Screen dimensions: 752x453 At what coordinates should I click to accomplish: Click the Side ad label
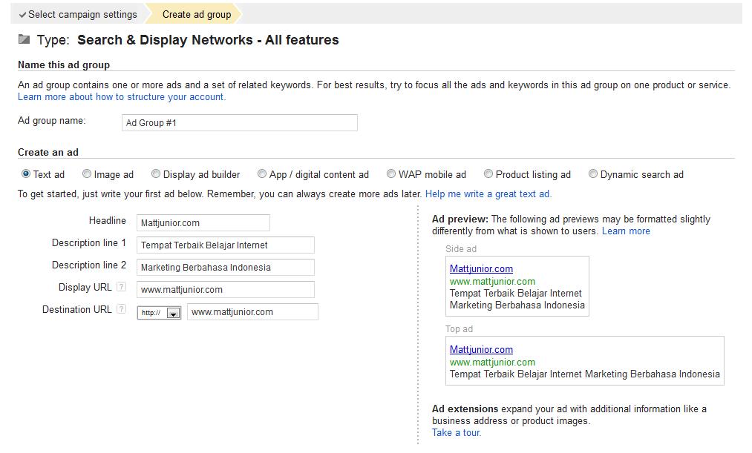[461, 249]
